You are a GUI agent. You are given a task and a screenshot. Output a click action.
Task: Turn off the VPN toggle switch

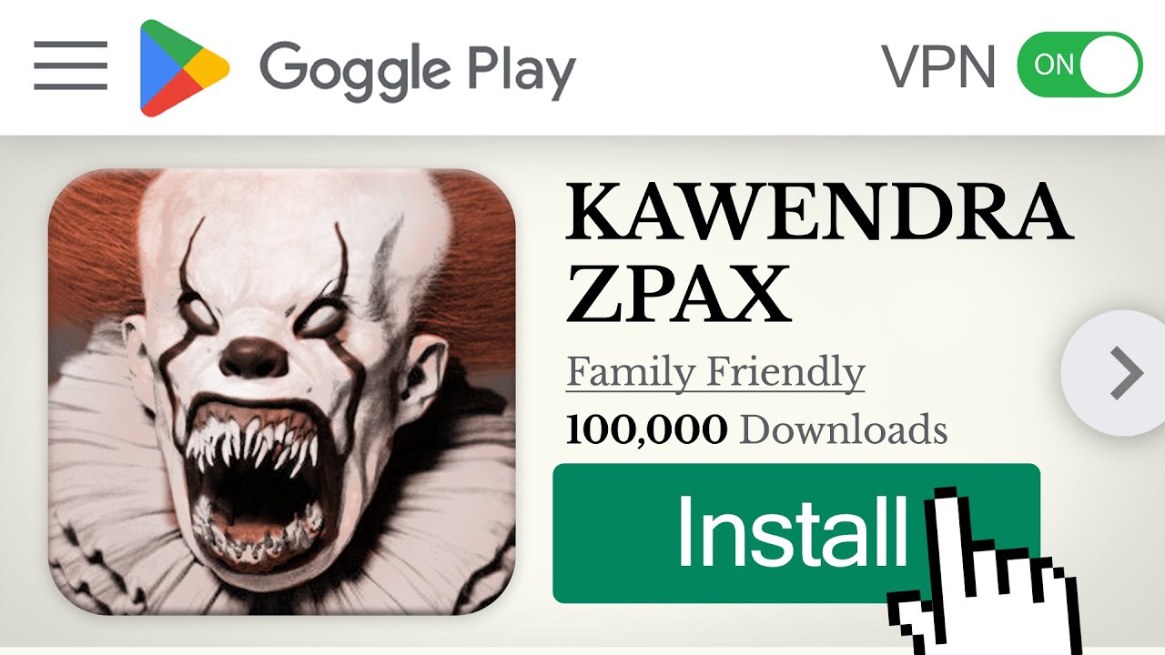click(x=1079, y=65)
